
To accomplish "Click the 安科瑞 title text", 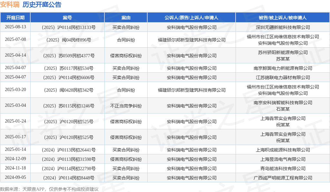I will click(10, 5).
